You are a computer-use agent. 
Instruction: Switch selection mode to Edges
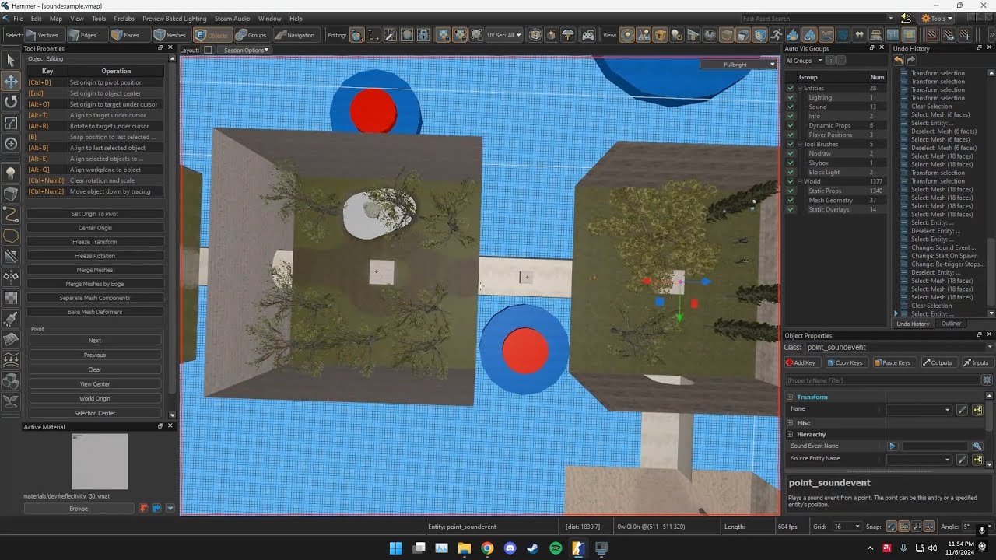click(82, 35)
